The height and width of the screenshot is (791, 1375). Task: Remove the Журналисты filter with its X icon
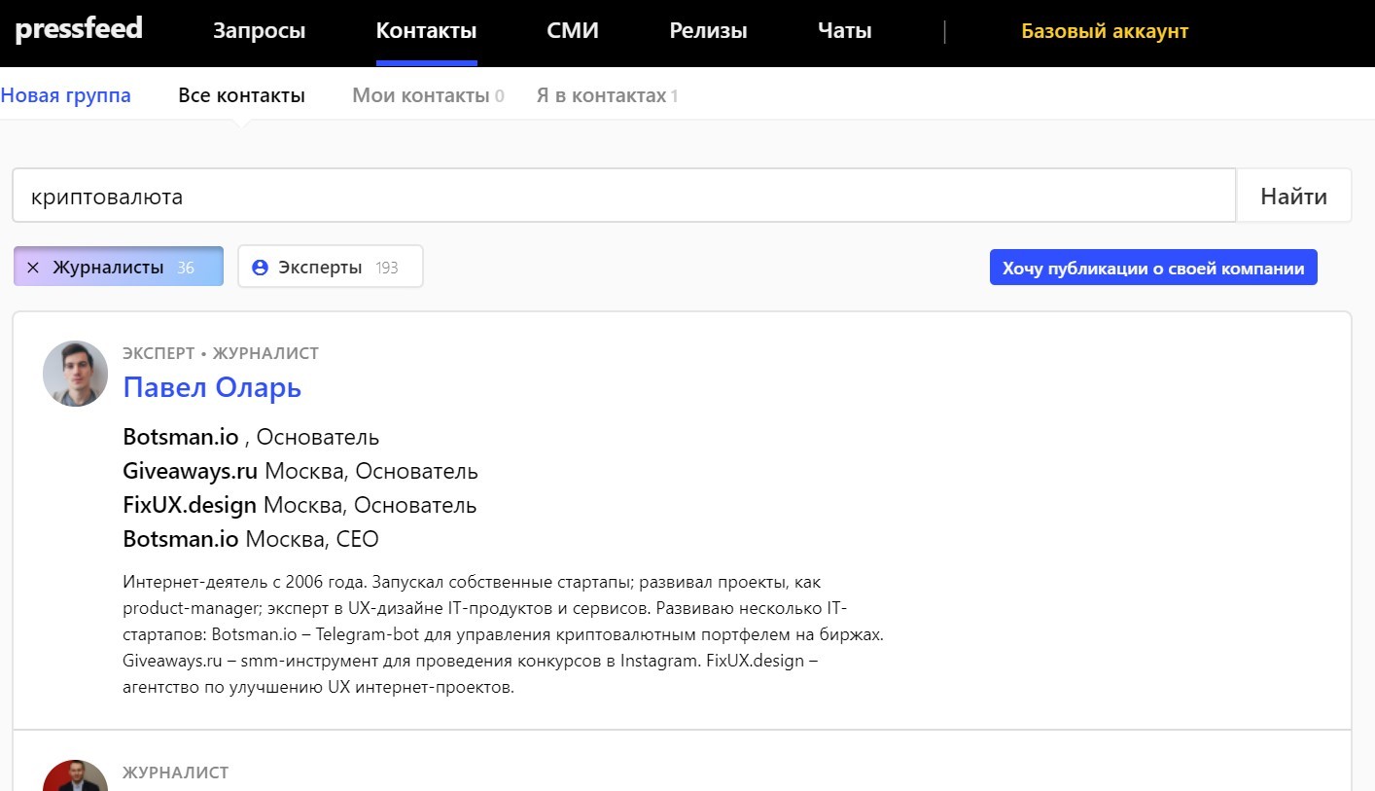[x=33, y=268]
